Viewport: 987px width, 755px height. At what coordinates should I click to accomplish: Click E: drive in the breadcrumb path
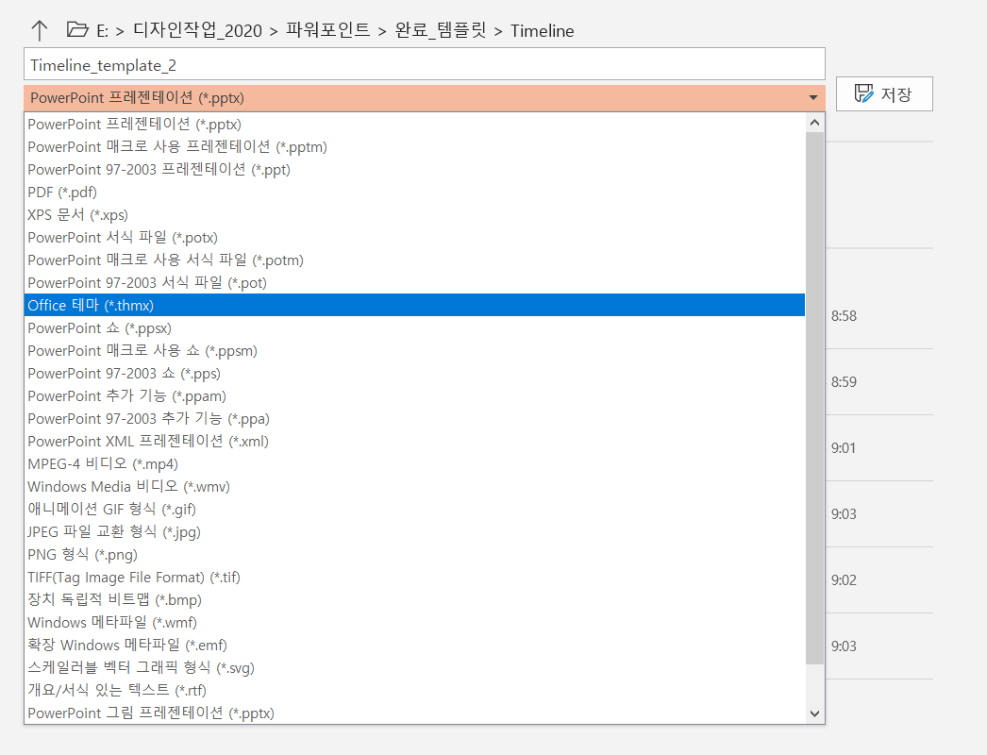pyautogui.click(x=102, y=31)
